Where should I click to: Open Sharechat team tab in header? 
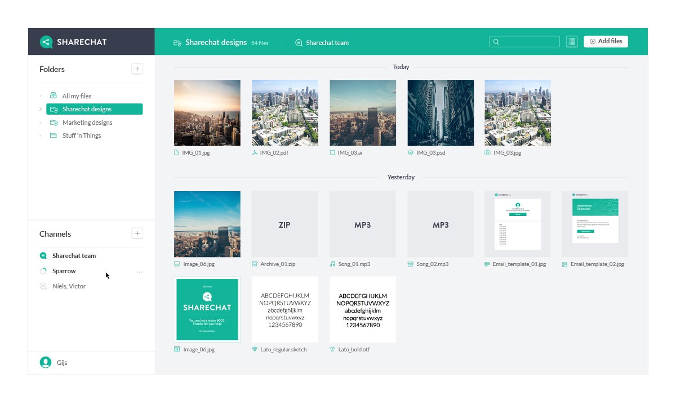(x=322, y=43)
